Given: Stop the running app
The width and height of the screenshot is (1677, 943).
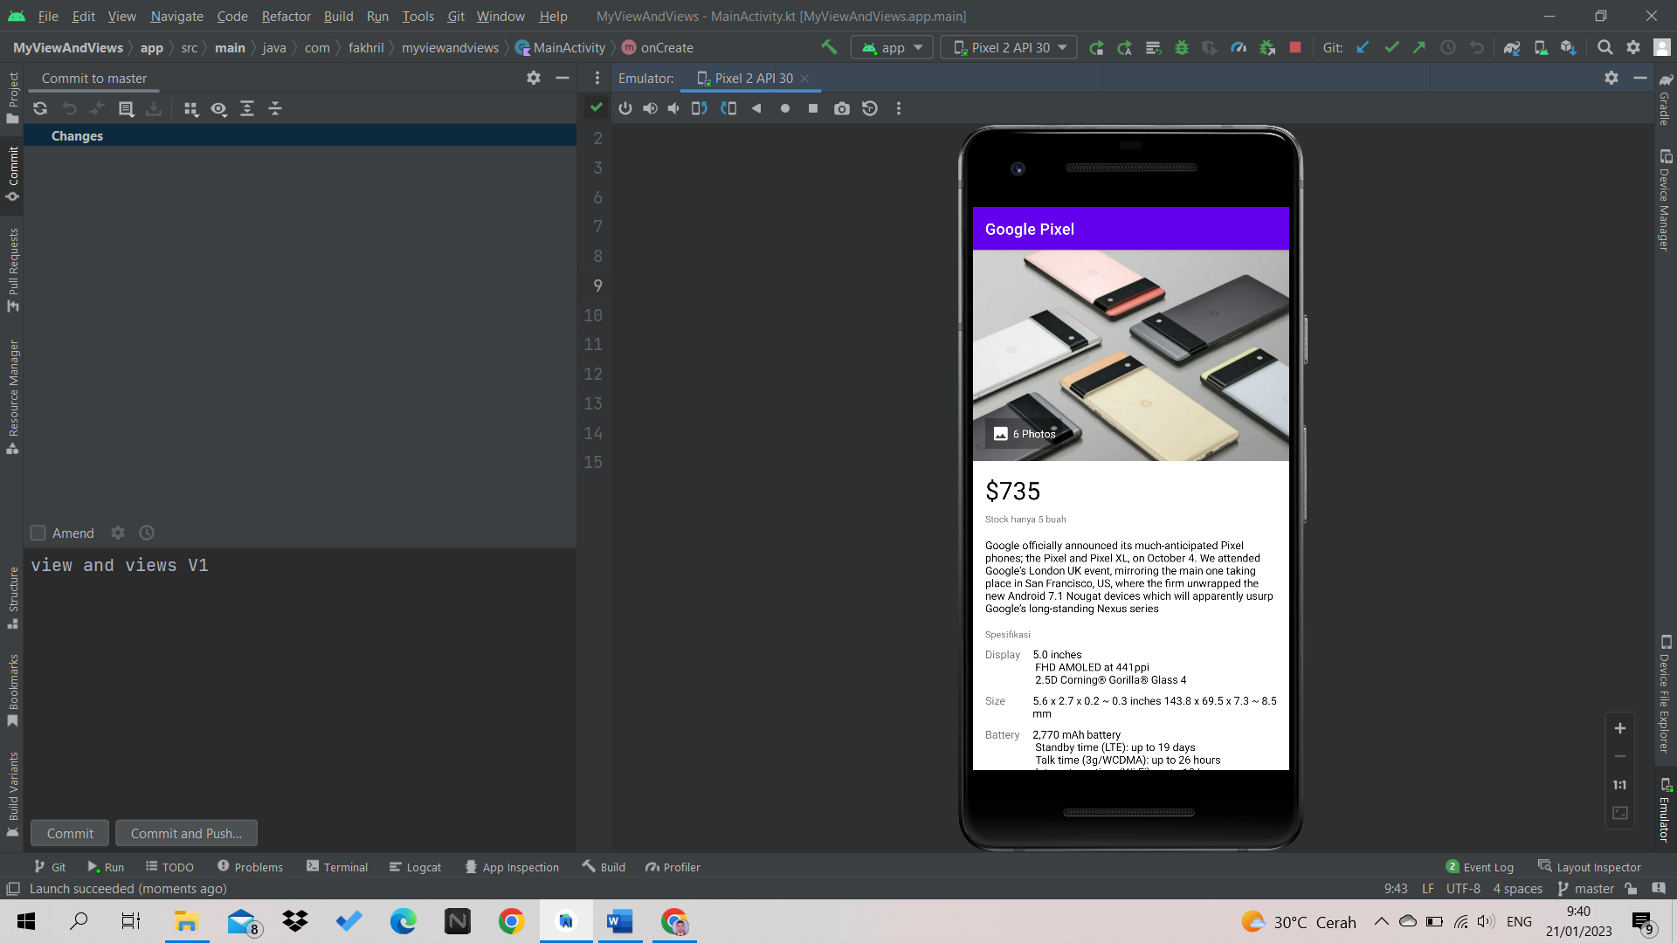Looking at the screenshot, I should [x=1295, y=47].
